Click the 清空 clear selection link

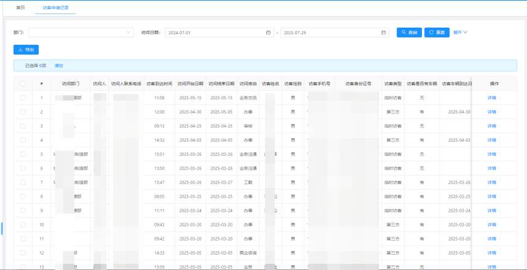59,66
